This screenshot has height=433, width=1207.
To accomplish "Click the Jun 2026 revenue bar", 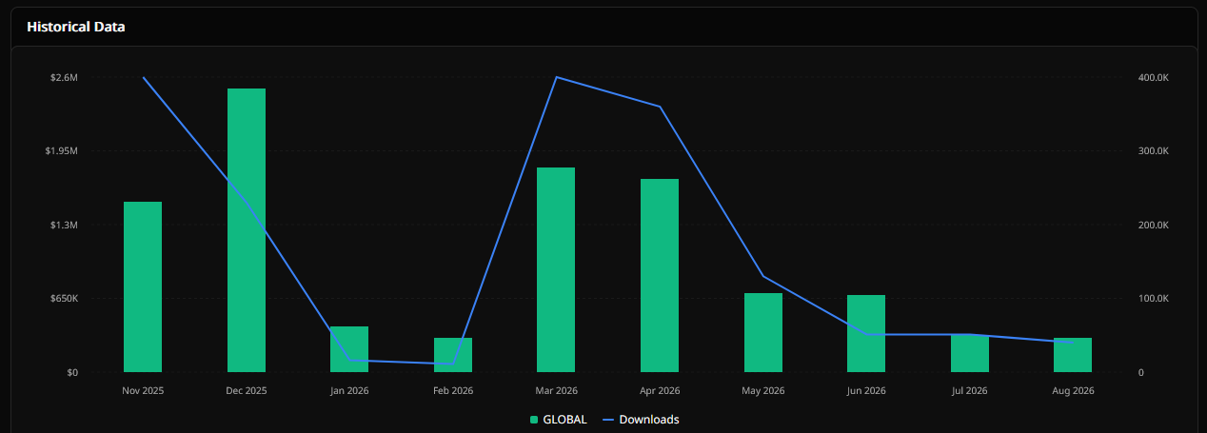I will (x=866, y=333).
